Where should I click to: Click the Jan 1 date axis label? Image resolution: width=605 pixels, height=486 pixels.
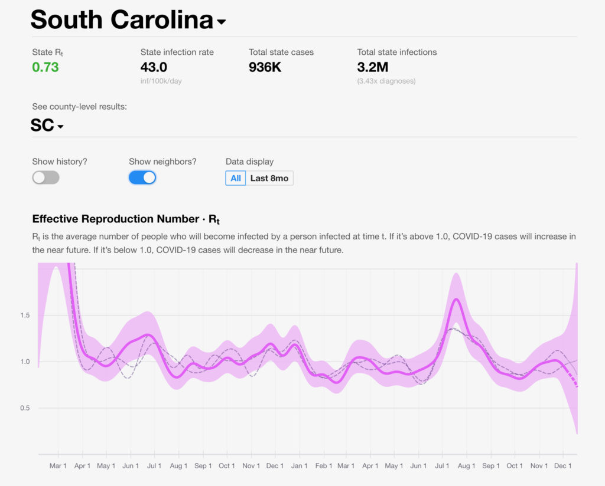click(299, 466)
